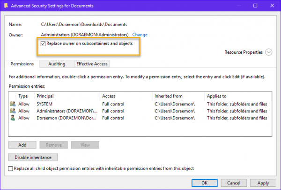The image size is (281, 190).
Task: Enable Replace all child object permission entries checkbox
Action: (x=10, y=169)
